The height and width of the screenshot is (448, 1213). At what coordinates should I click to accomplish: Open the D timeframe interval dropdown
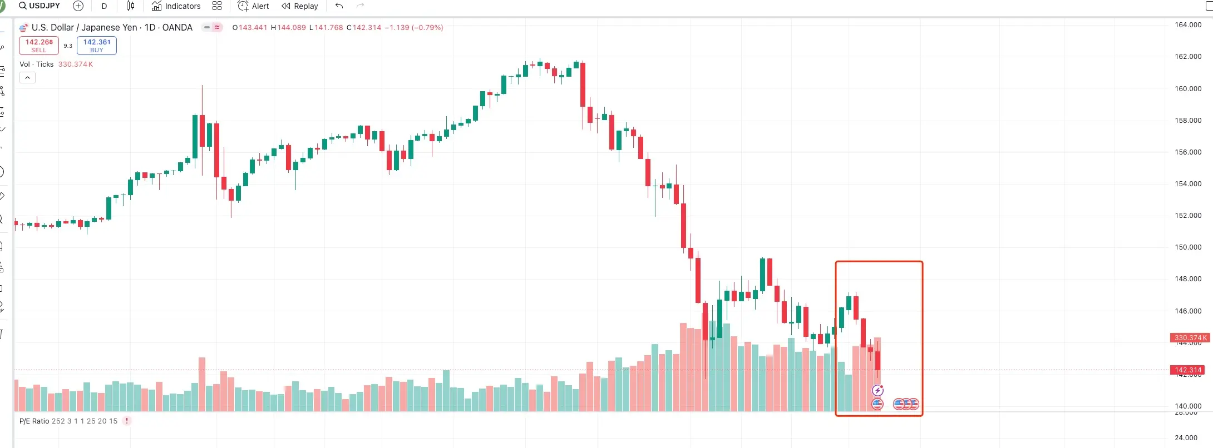104,6
